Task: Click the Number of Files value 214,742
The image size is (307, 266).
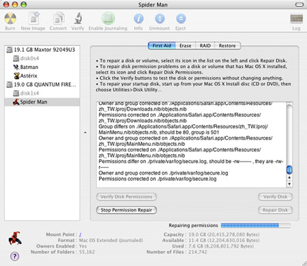Action: 198,252
